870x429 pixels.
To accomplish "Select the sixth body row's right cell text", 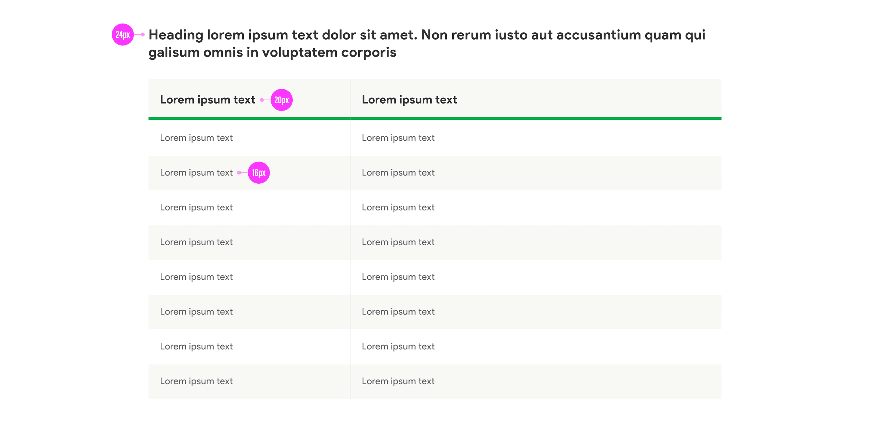I will [398, 312].
